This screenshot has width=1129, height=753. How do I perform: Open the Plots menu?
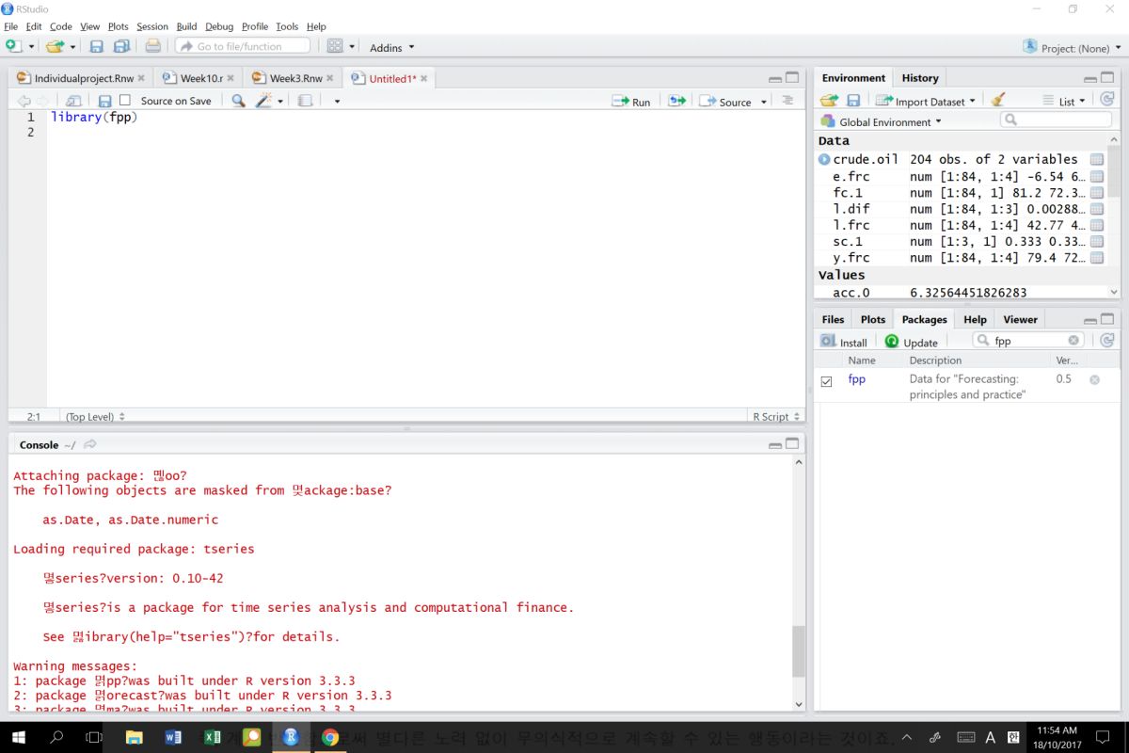point(119,26)
